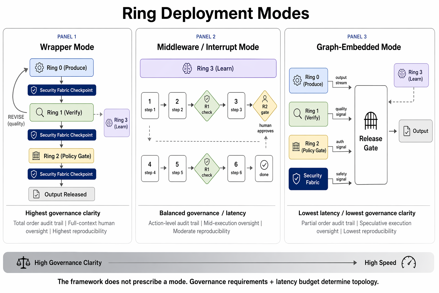Click the Highest governance clarity caption

click(63, 213)
